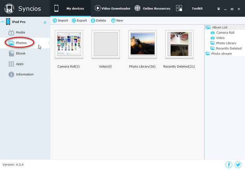The width and height of the screenshot is (245, 170).
Task: Open the Recently Deleted album thumbnail
Action: tap(179, 45)
